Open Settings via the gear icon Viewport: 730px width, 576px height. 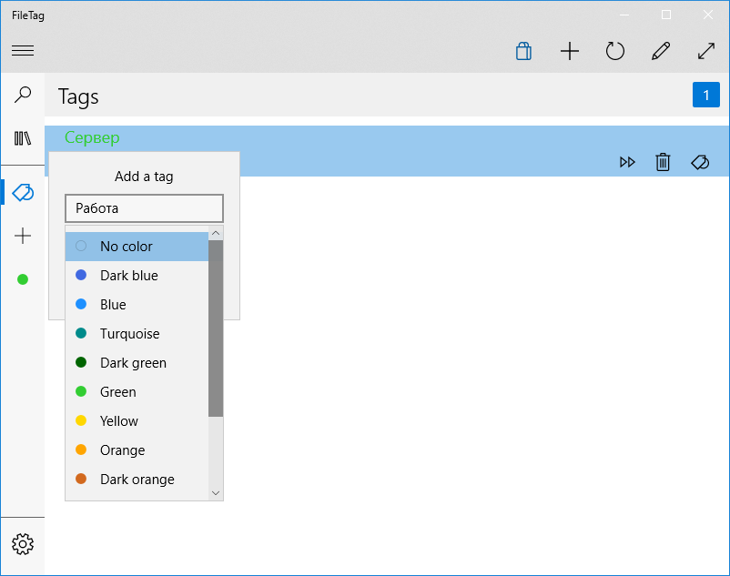pos(23,544)
